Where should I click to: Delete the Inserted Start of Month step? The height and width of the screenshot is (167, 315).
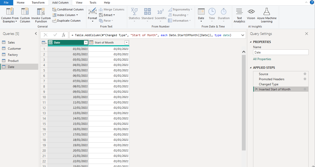256,89
